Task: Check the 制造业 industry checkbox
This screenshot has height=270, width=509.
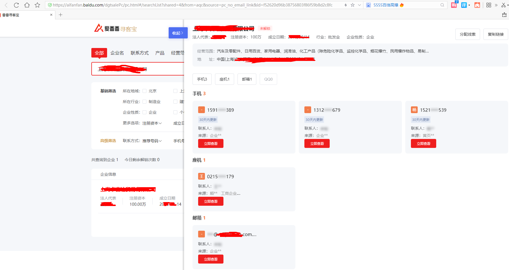Action: coord(144,102)
